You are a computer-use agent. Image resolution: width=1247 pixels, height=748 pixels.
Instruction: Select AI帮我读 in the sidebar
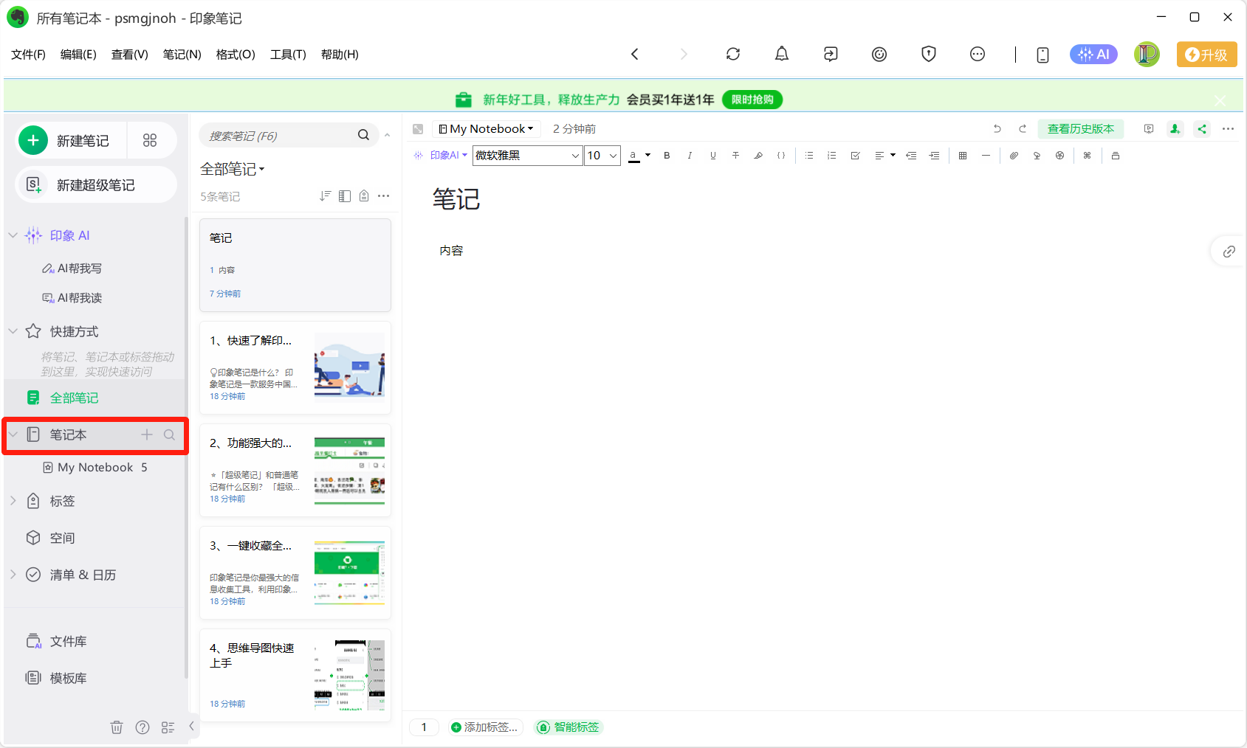[x=72, y=298]
